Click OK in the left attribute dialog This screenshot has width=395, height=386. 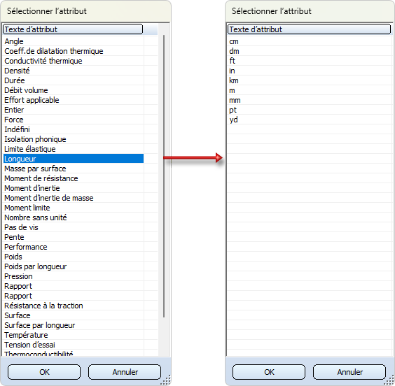[x=44, y=372]
